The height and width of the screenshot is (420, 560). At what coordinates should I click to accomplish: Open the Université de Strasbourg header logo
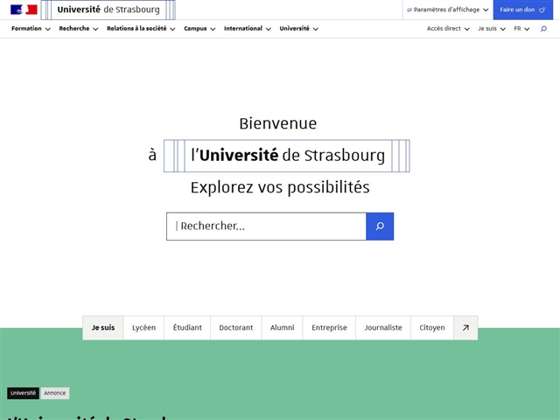[x=108, y=10]
